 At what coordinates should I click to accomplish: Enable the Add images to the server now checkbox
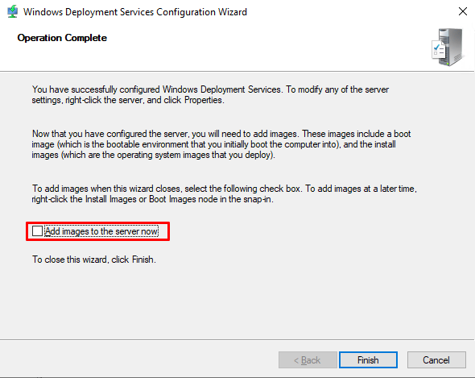(37, 231)
